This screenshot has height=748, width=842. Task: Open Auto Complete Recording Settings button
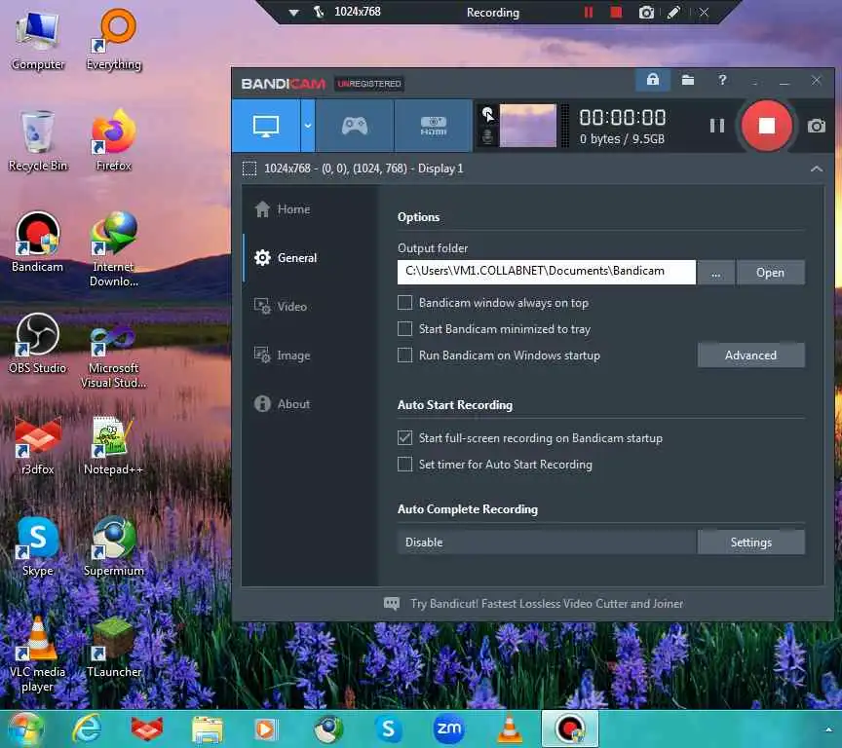point(750,542)
